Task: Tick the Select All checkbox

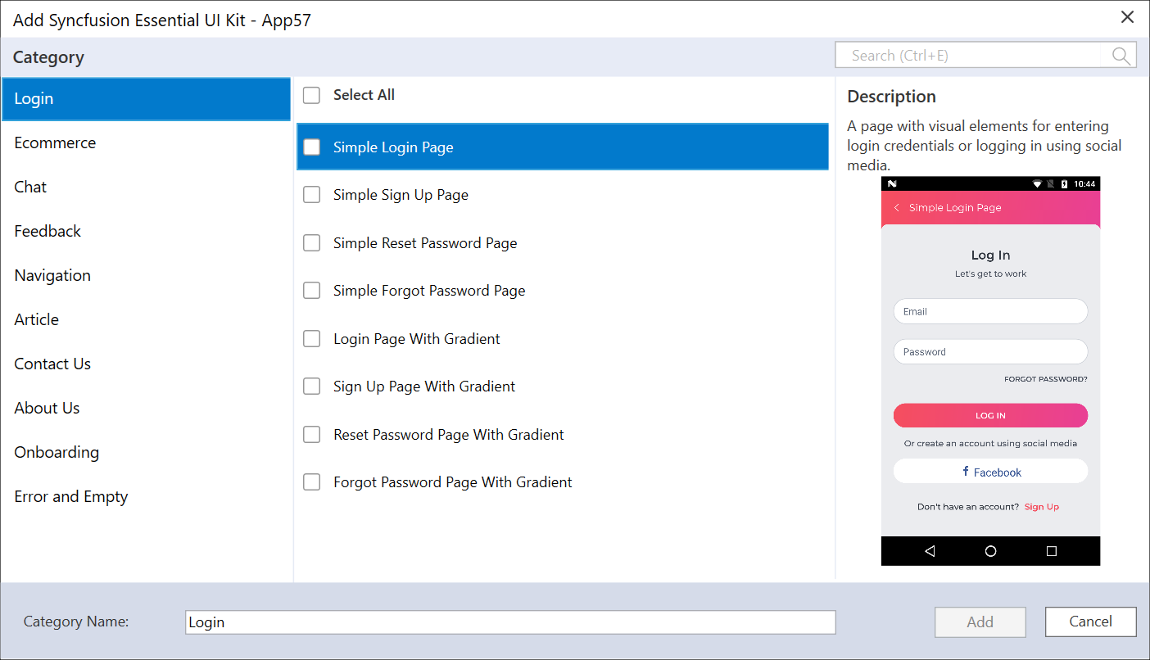Action: [x=312, y=96]
